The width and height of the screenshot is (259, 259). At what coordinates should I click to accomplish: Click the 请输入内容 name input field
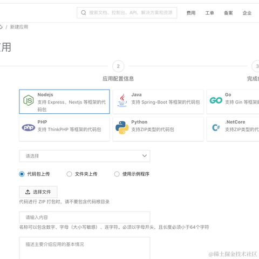(85, 217)
